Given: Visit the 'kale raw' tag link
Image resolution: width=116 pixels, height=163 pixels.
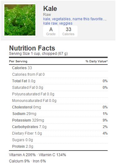Looking at the screenshot, I should (50, 23).
